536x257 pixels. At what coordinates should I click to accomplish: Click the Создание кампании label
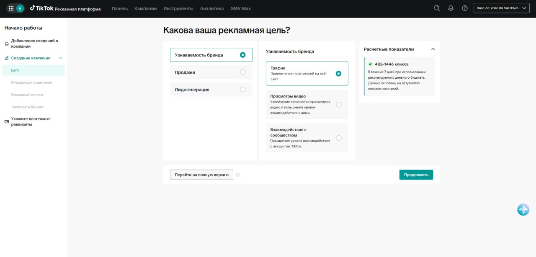31,58
